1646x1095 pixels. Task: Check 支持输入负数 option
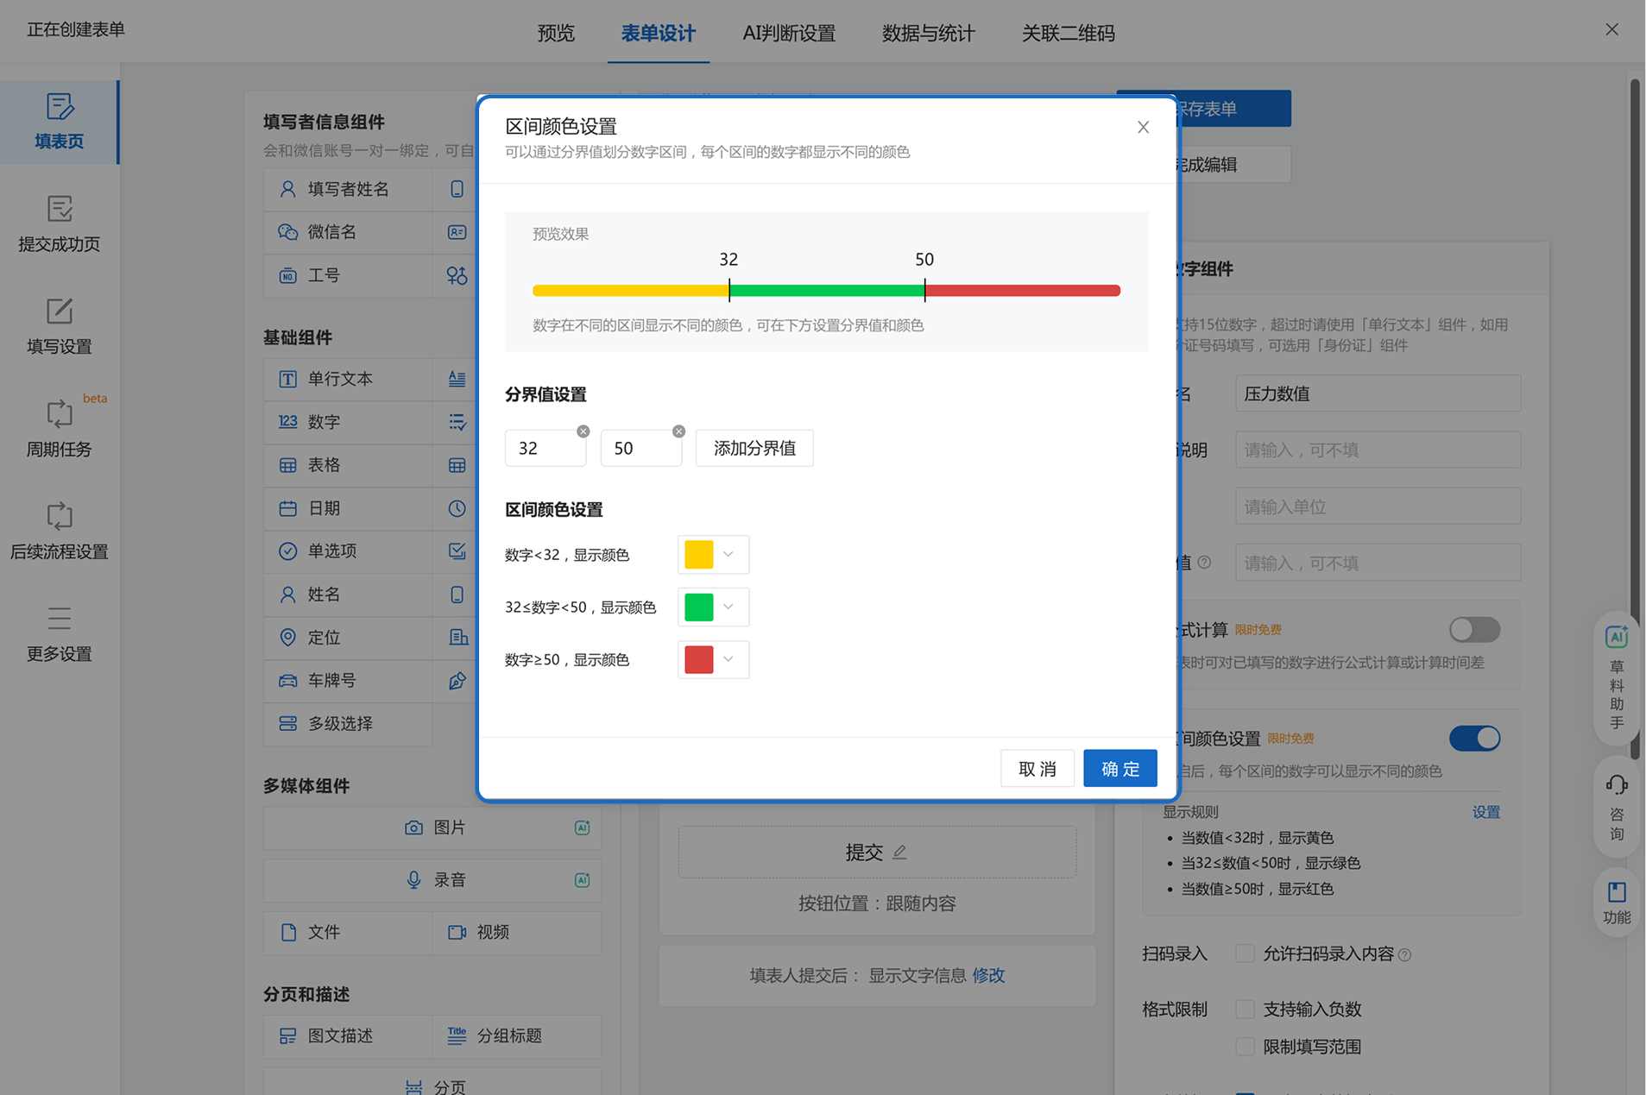click(x=1245, y=1009)
